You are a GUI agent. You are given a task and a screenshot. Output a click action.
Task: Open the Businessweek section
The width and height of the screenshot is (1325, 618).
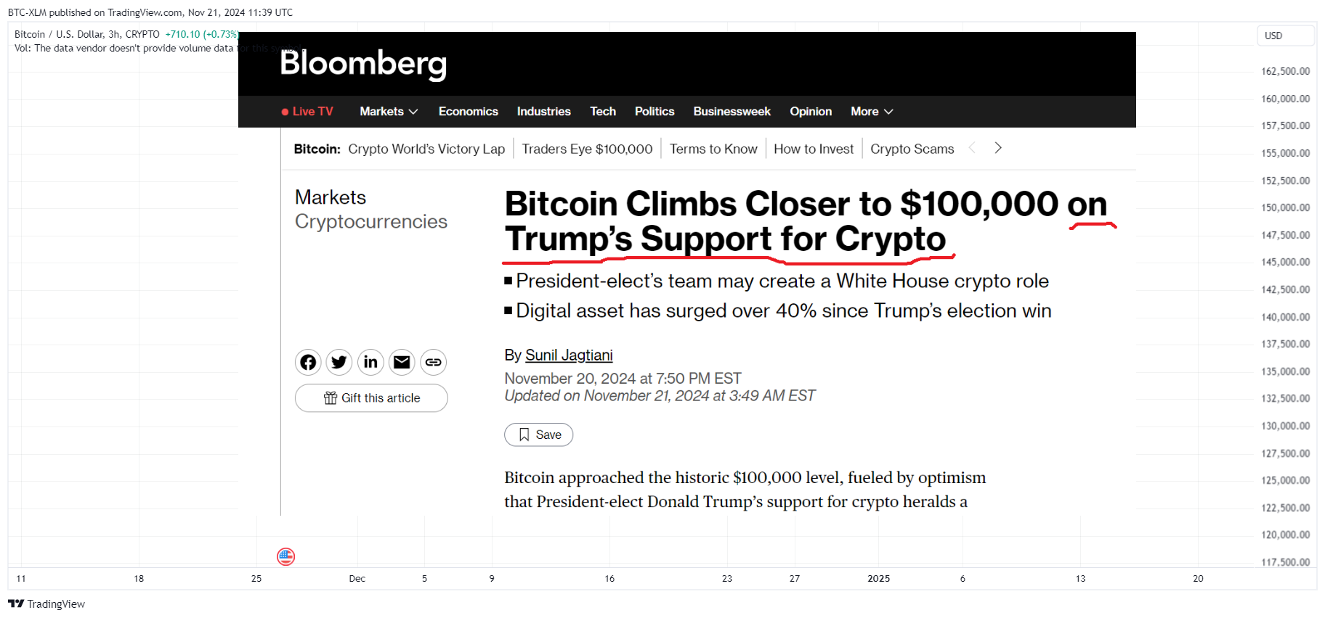732,111
